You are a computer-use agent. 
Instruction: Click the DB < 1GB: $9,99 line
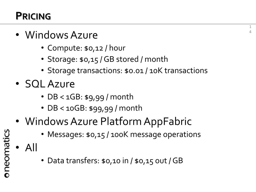pos(90,97)
